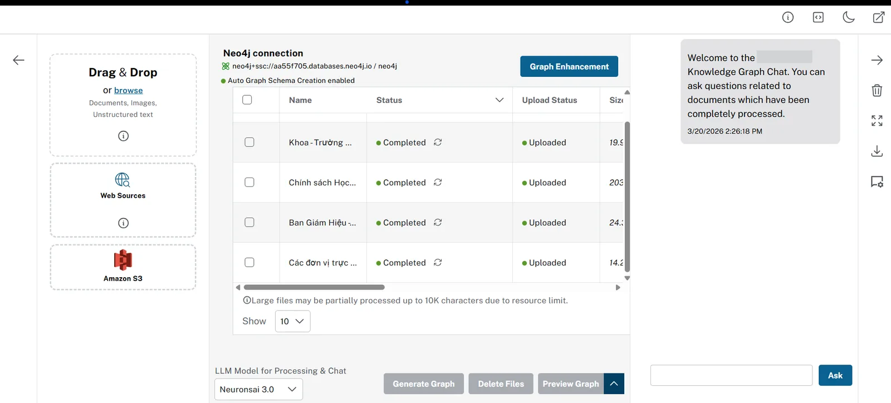Check the Khoa - Trường row checkbox

click(249, 142)
